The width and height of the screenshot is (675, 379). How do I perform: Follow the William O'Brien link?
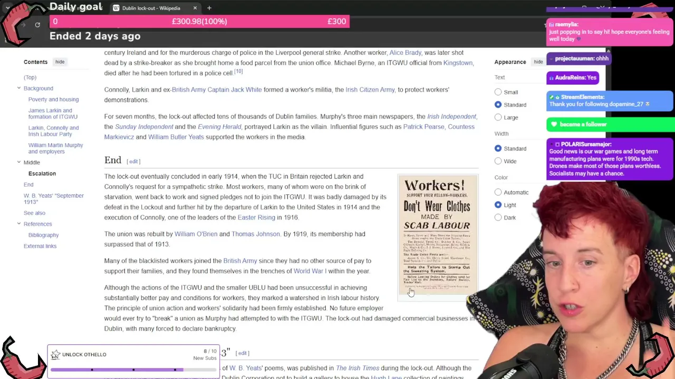pyautogui.click(x=196, y=234)
